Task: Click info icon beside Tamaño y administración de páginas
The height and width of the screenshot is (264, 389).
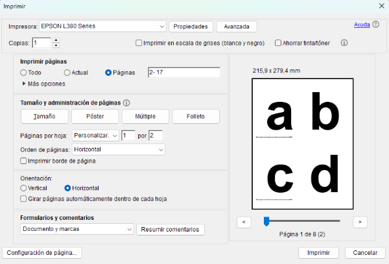Action: click(126, 102)
